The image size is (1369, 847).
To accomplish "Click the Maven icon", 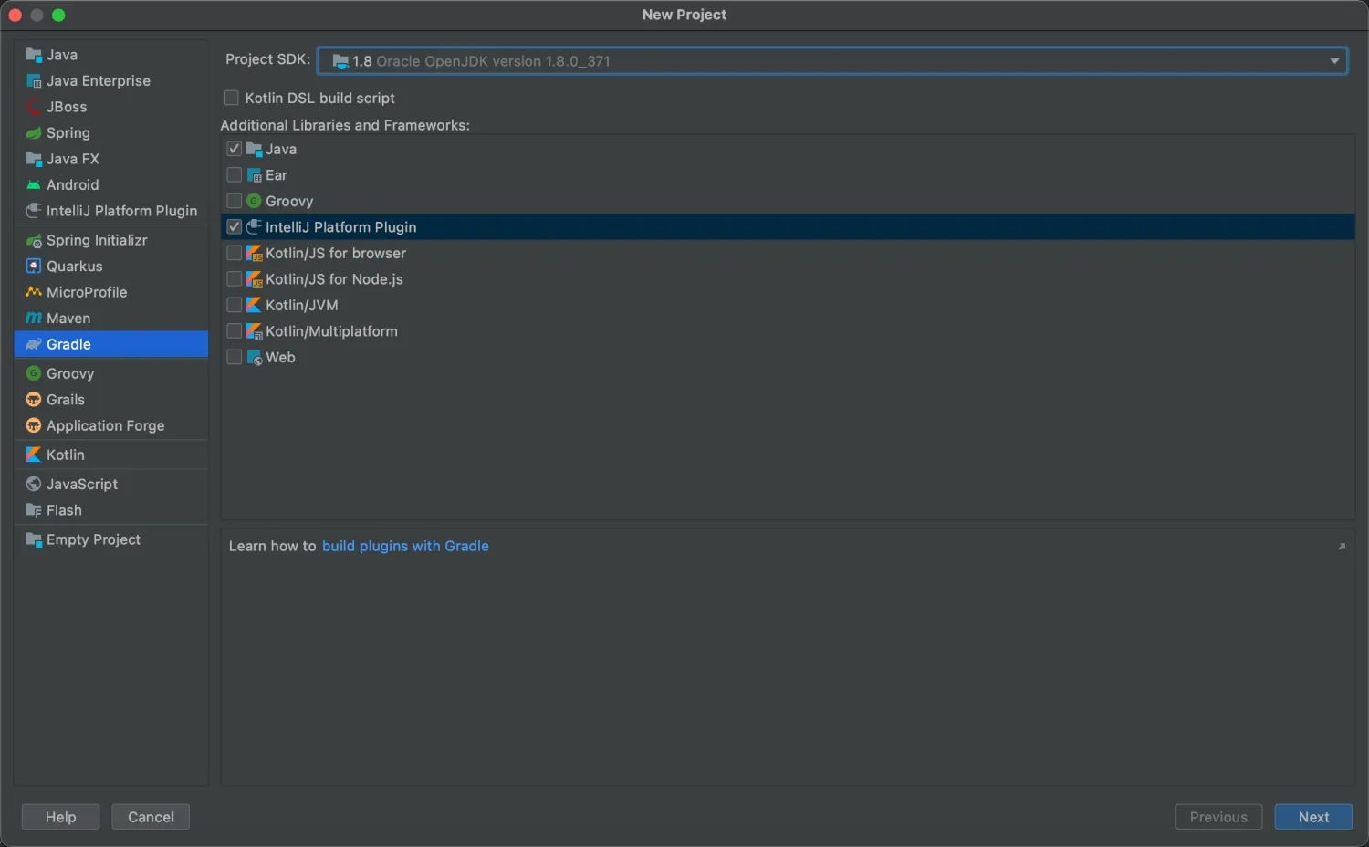I will point(34,319).
